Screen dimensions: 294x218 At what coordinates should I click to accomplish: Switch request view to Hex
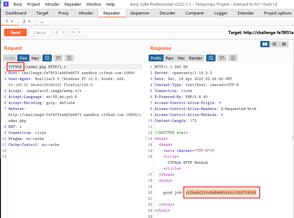pyautogui.click(x=35, y=58)
